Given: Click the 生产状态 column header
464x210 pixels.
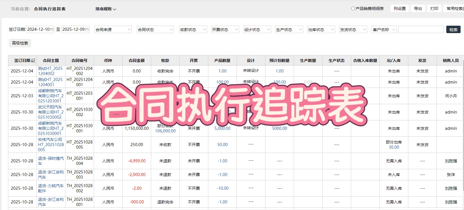Looking at the screenshot, I should coord(337,60).
